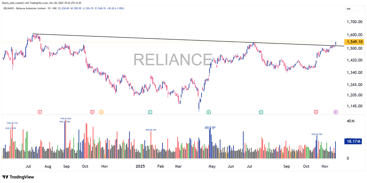Click the HVQ 36.71M volume label
Viewport: 367px width, 183px height.
click(12, 123)
